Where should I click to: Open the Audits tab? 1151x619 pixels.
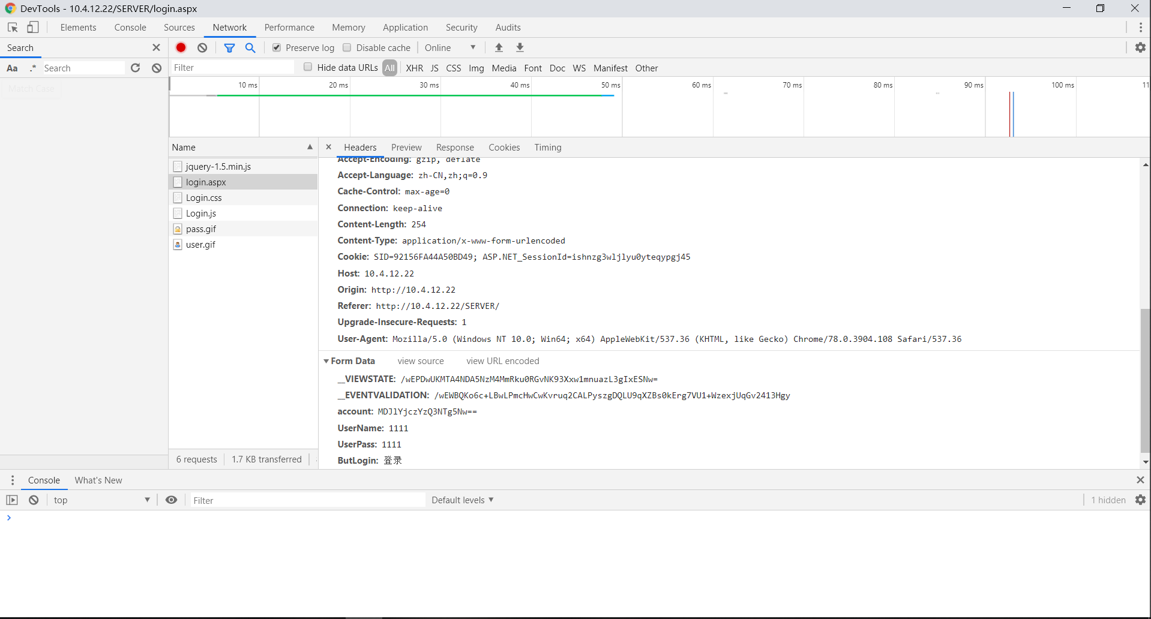(508, 28)
